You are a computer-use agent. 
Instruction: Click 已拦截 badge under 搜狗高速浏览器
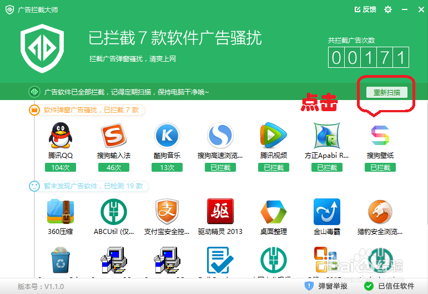(x=220, y=167)
